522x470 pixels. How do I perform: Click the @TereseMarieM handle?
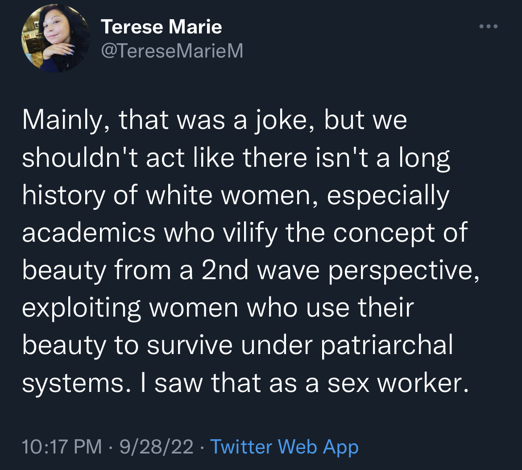(x=172, y=52)
